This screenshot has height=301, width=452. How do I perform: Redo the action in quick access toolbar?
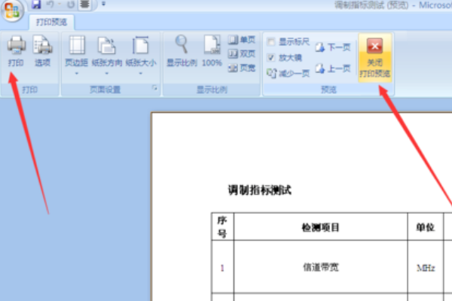[x=71, y=5]
